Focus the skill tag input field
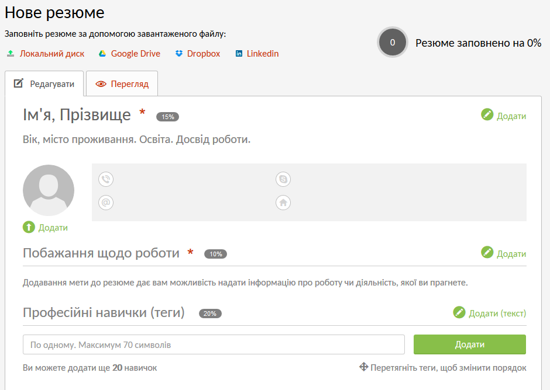The height and width of the screenshot is (390, 550). click(214, 344)
